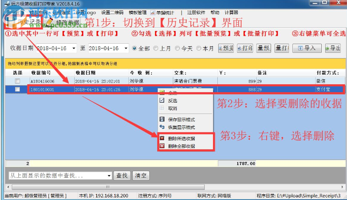Image resolution: width=347 pixels, height=200 pixels.
Task: Select cell 1801010001
Action: click(x=52, y=90)
